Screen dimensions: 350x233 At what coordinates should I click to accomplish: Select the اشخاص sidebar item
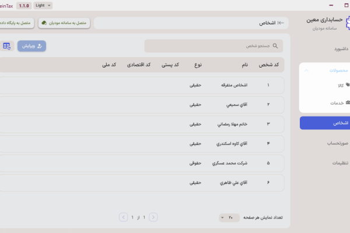tap(325, 123)
